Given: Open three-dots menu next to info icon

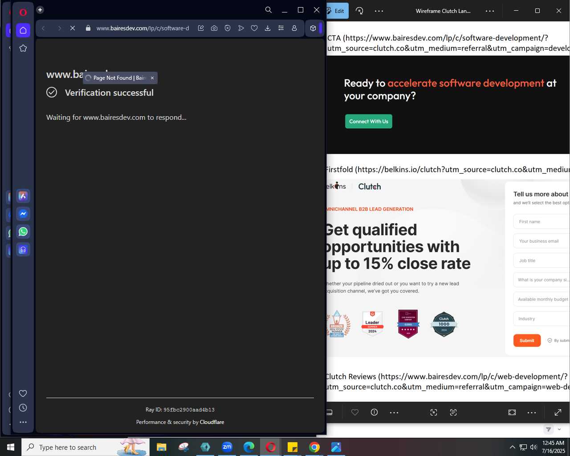Looking at the screenshot, I should click(x=394, y=412).
